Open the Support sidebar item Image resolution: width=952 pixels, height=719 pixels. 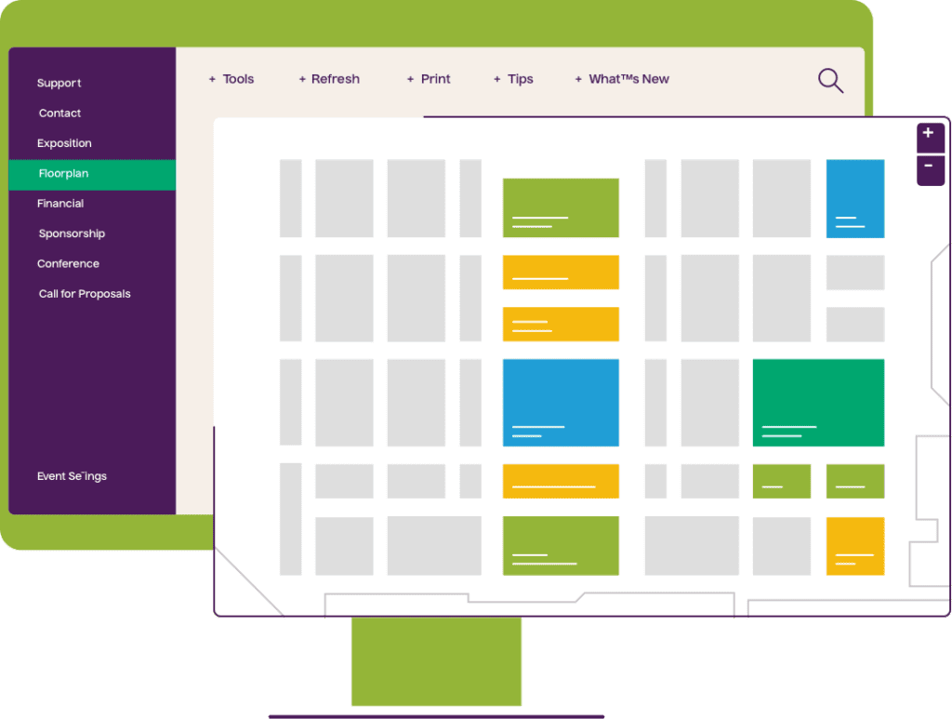59,83
